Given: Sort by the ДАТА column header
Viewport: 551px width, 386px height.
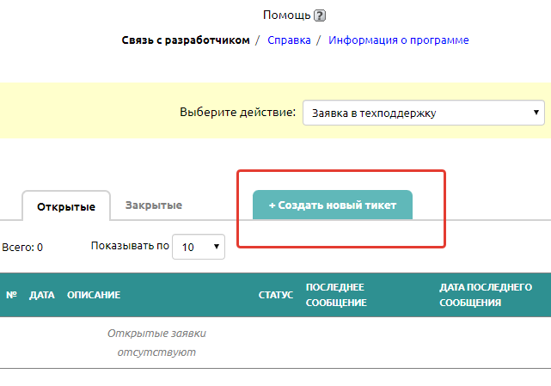Looking at the screenshot, I should pyautogui.click(x=42, y=295).
